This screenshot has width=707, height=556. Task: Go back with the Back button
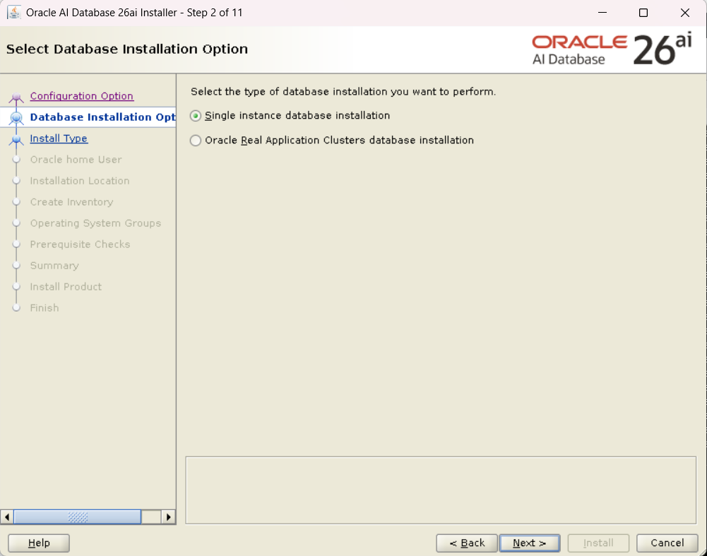pyautogui.click(x=467, y=543)
